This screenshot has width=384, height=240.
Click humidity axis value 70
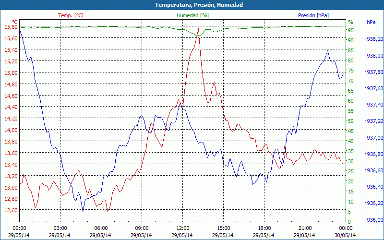[351, 81]
